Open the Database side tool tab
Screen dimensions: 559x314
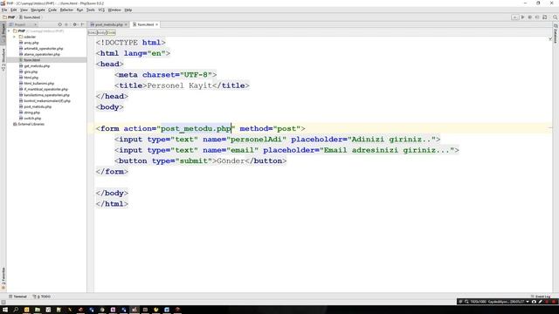point(556,34)
